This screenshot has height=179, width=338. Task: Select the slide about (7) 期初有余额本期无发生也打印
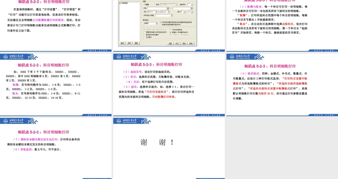pos(56,148)
